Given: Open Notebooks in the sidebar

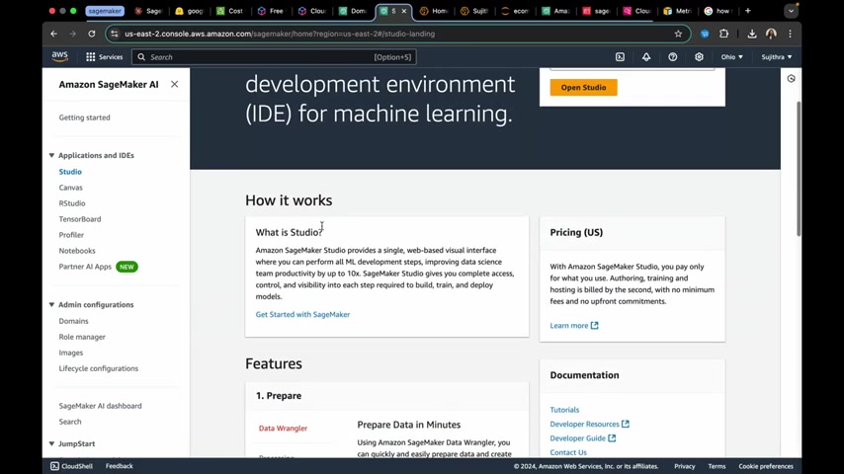Looking at the screenshot, I should click(77, 251).
